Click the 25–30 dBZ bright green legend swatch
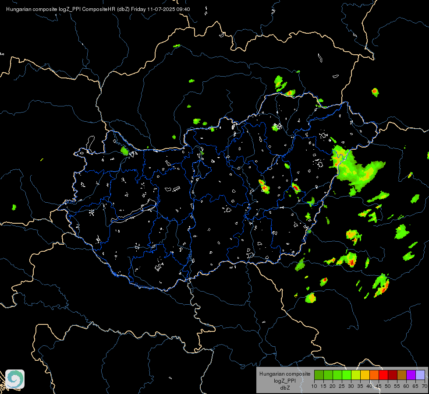Screen dimensions: 429x394 point(347,375)
